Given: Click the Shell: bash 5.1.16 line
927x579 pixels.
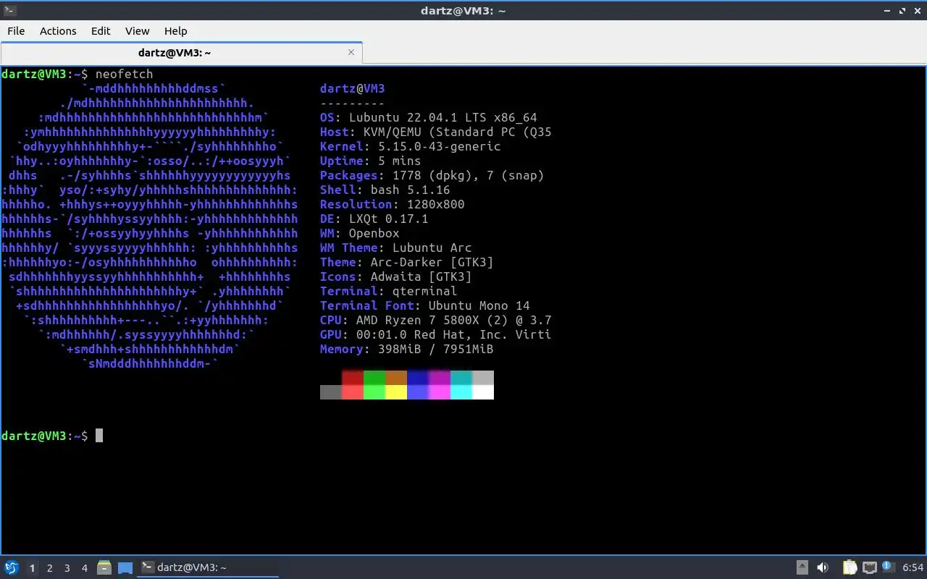Looking at the screenshot, I should pos(385,190).
